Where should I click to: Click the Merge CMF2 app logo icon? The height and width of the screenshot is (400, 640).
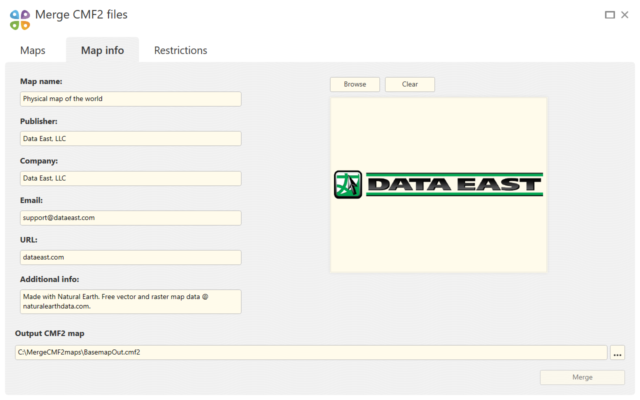coord(20,19)
